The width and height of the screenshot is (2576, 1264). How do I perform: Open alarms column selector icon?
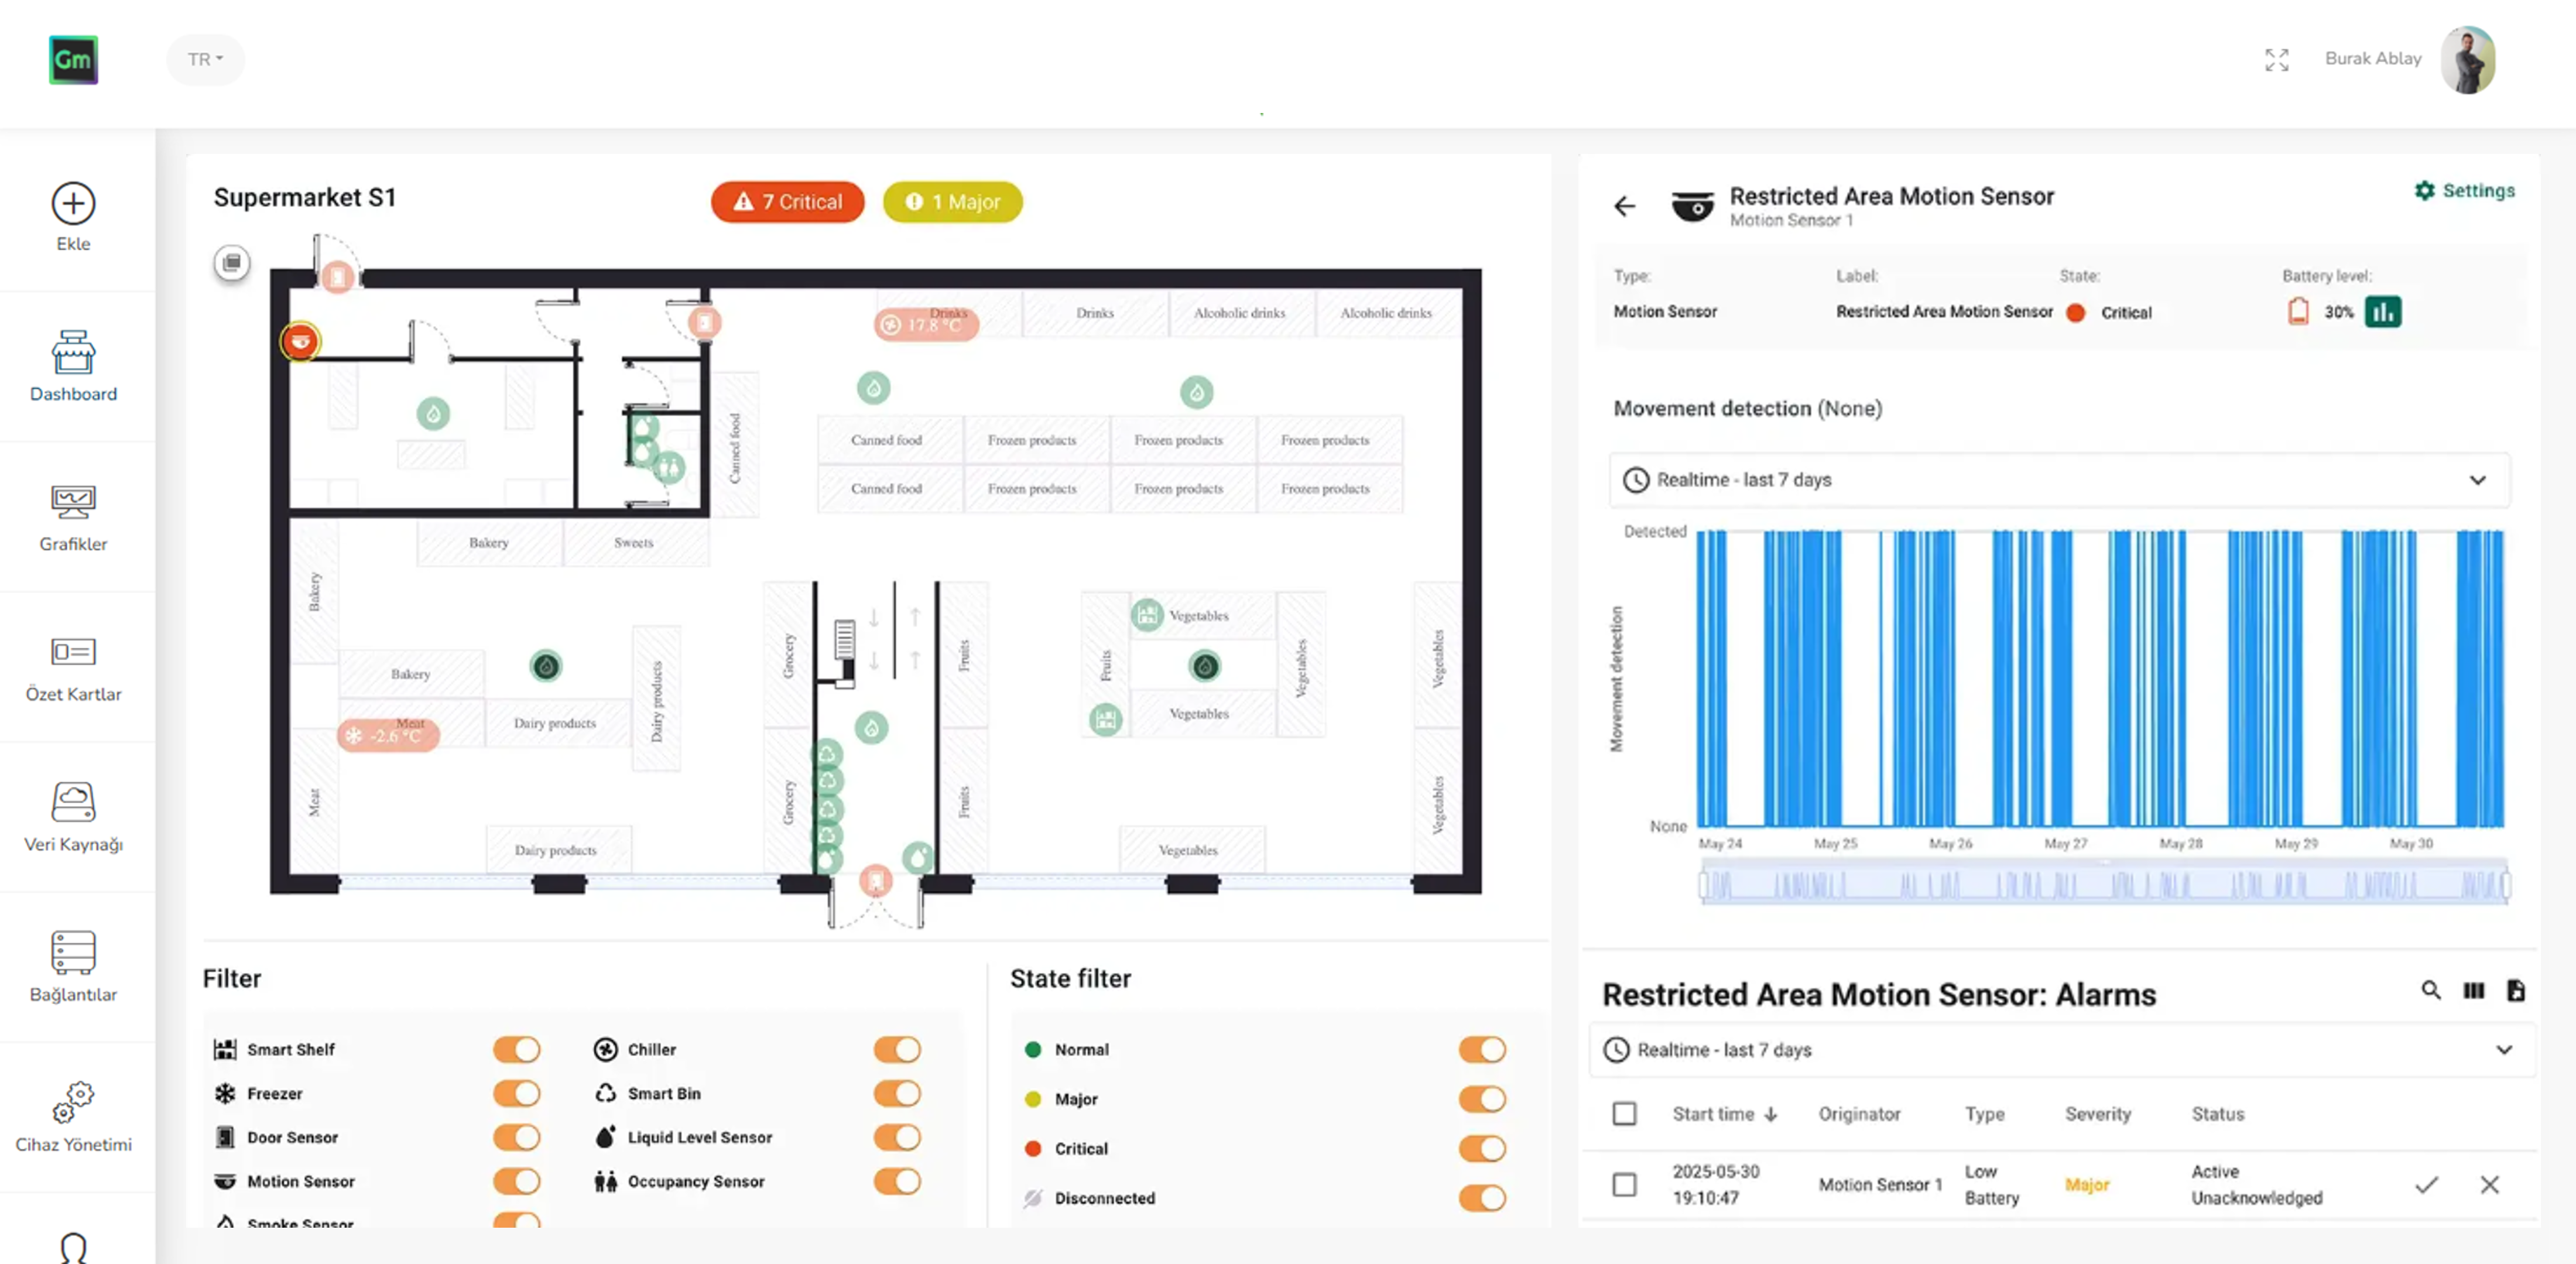pos(2473,990)
